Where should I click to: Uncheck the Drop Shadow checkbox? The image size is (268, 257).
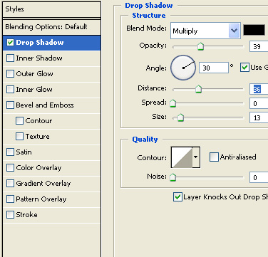[10, 43]
